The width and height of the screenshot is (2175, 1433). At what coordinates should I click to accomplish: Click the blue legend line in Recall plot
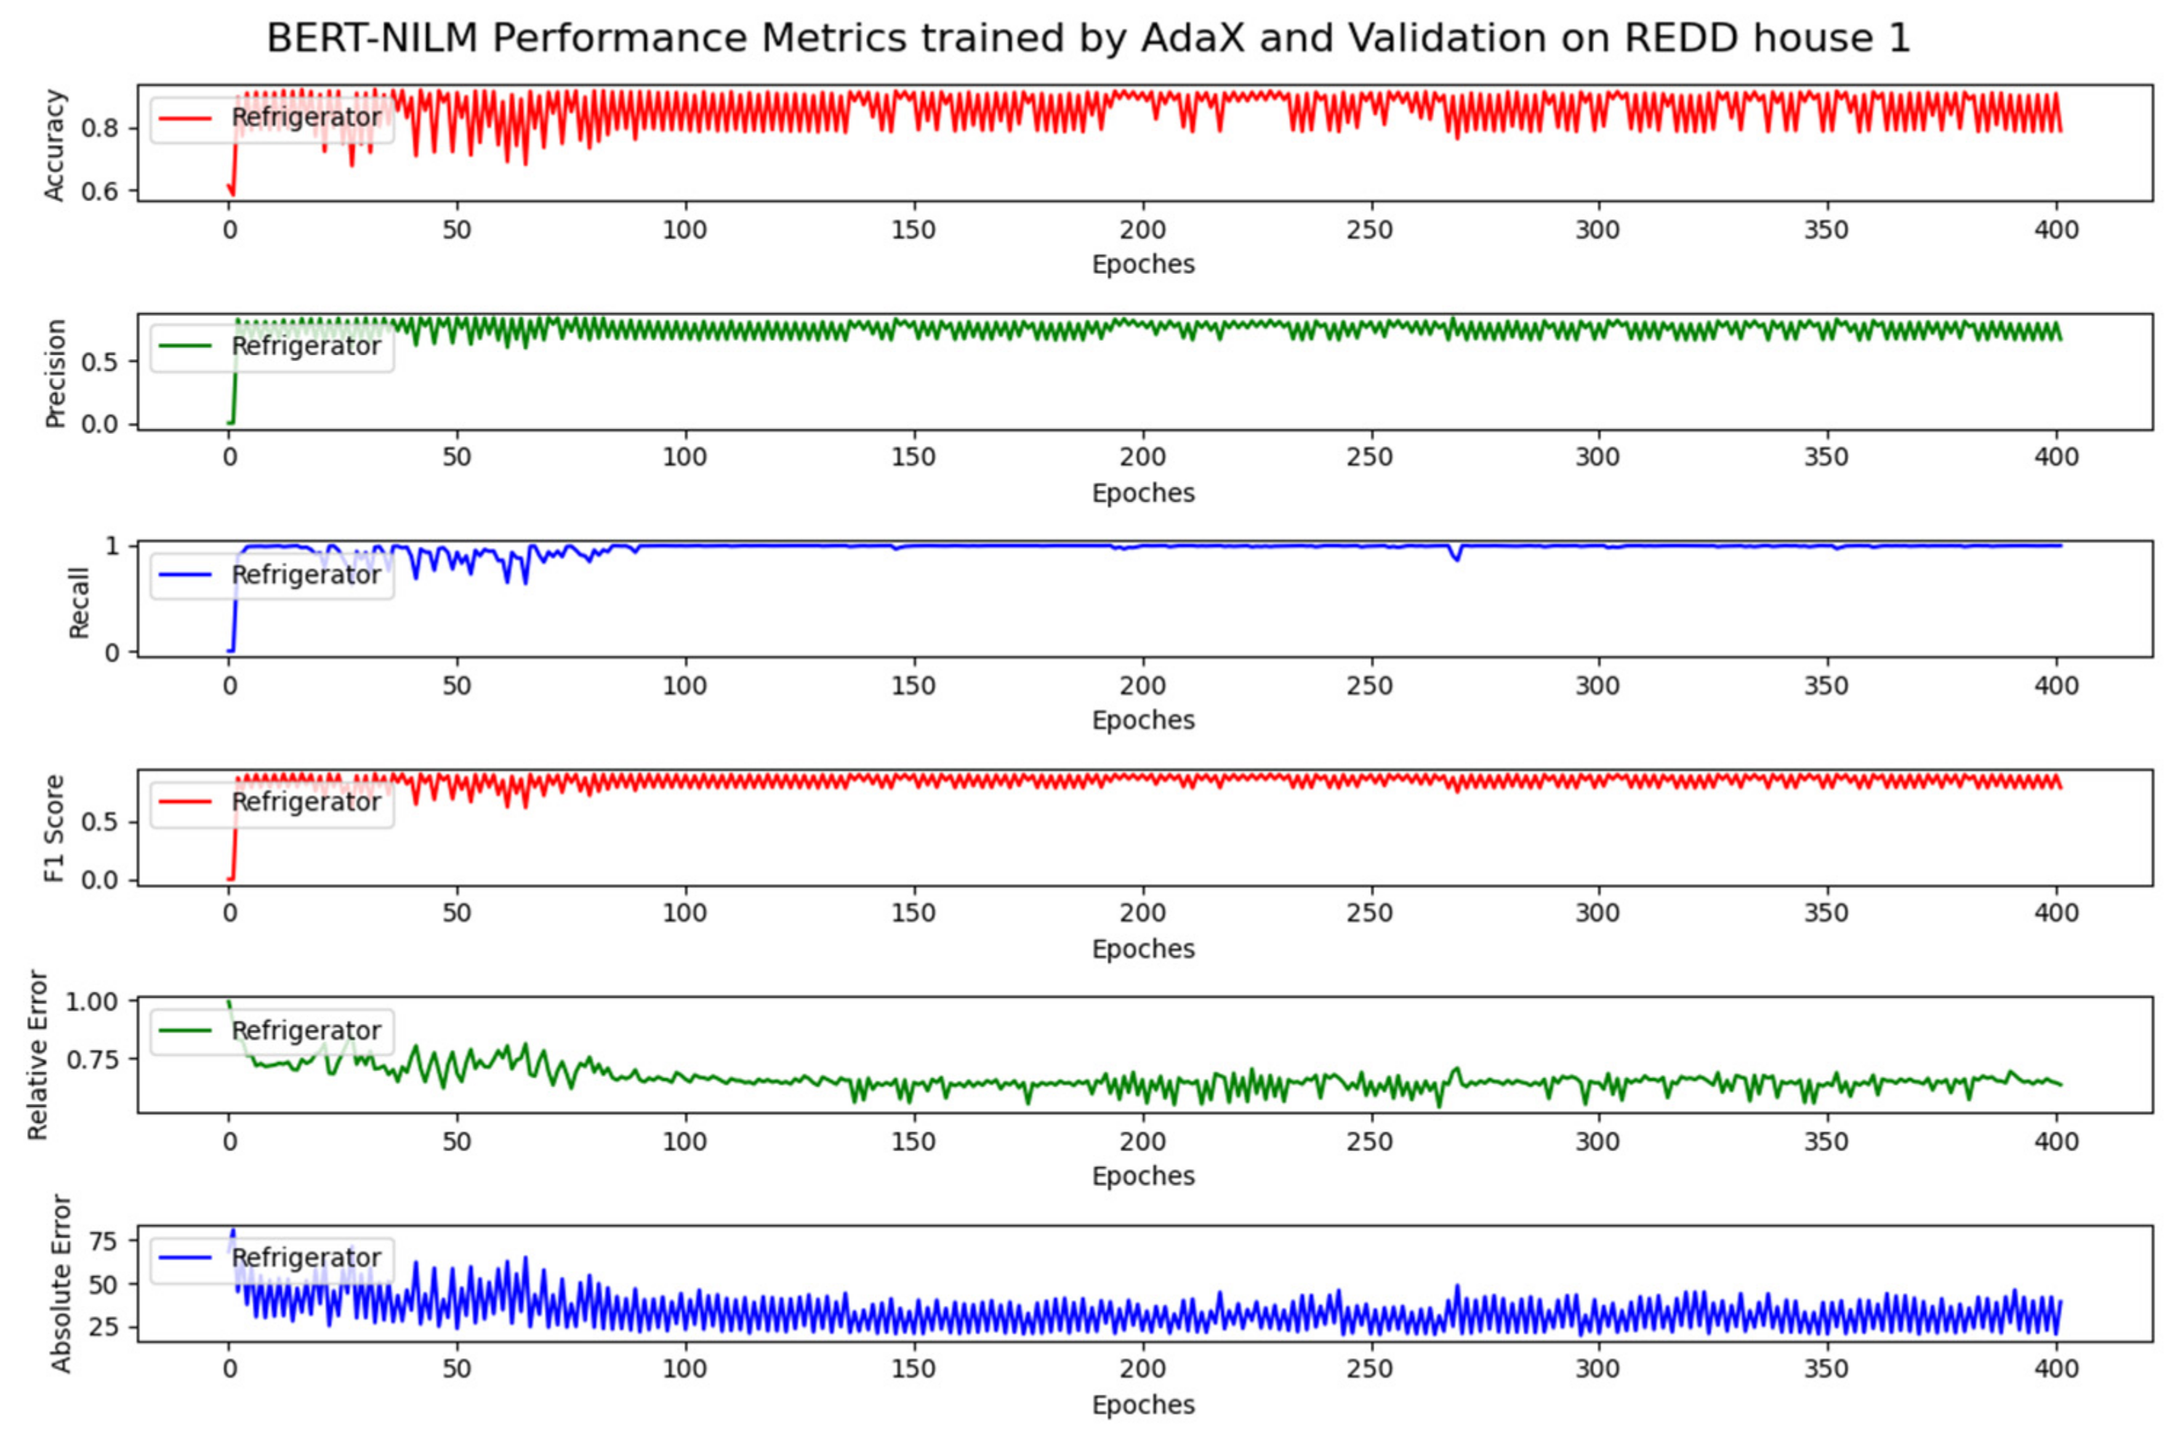(x=185, y=575)
